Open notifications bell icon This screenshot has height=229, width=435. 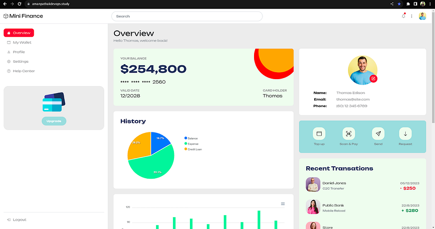(403, 16)
